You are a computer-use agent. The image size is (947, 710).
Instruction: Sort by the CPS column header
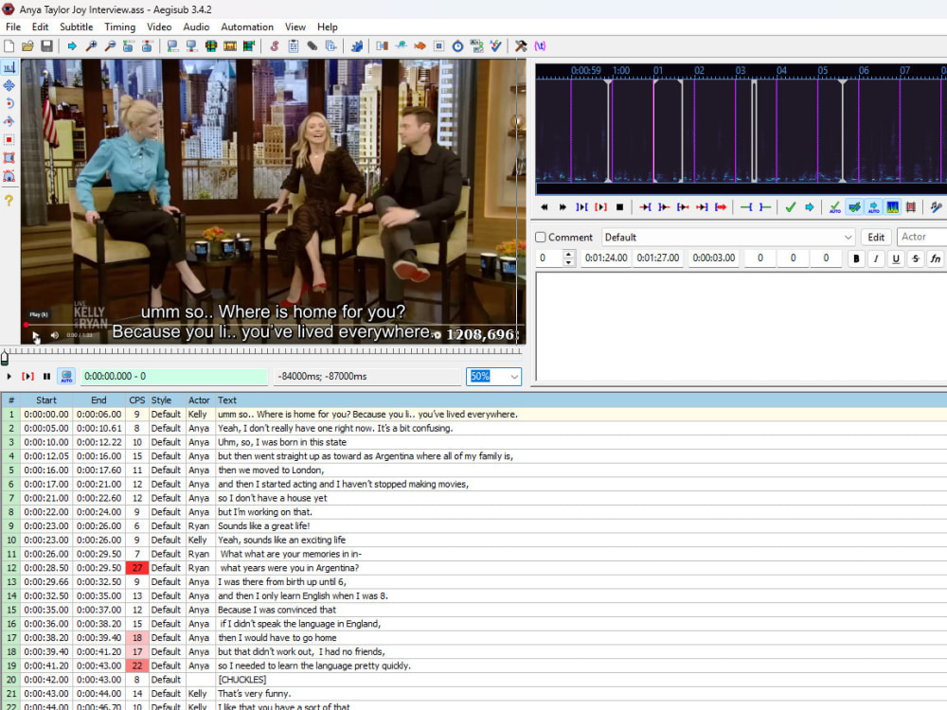[x=136, y=399]
